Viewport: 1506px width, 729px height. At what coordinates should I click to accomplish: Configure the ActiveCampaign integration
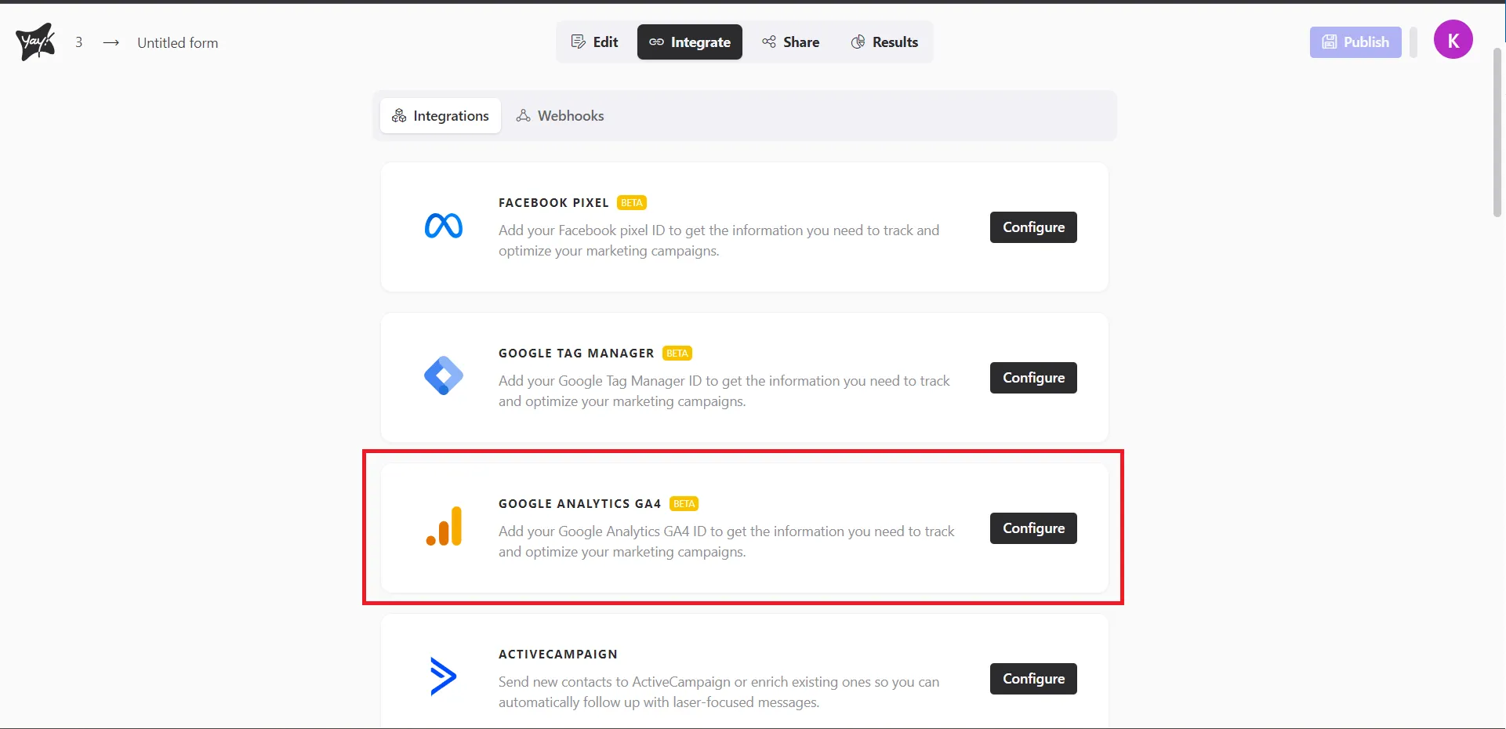coord(1033,679)
